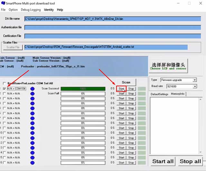Click the N/A + COM104 port name field
The width and height of the screenshot is (206, 171).
pyautogui.click(x=16, y=89)
